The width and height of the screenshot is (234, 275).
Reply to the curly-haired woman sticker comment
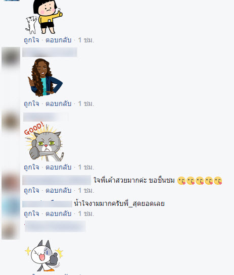coord(59,103)
